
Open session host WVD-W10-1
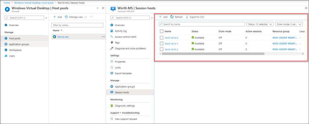click(171, 44)
